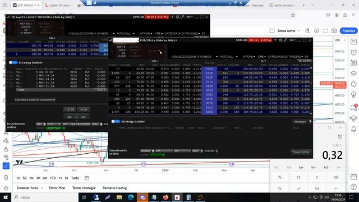Open the object tree layers icon

click(353, 73)
